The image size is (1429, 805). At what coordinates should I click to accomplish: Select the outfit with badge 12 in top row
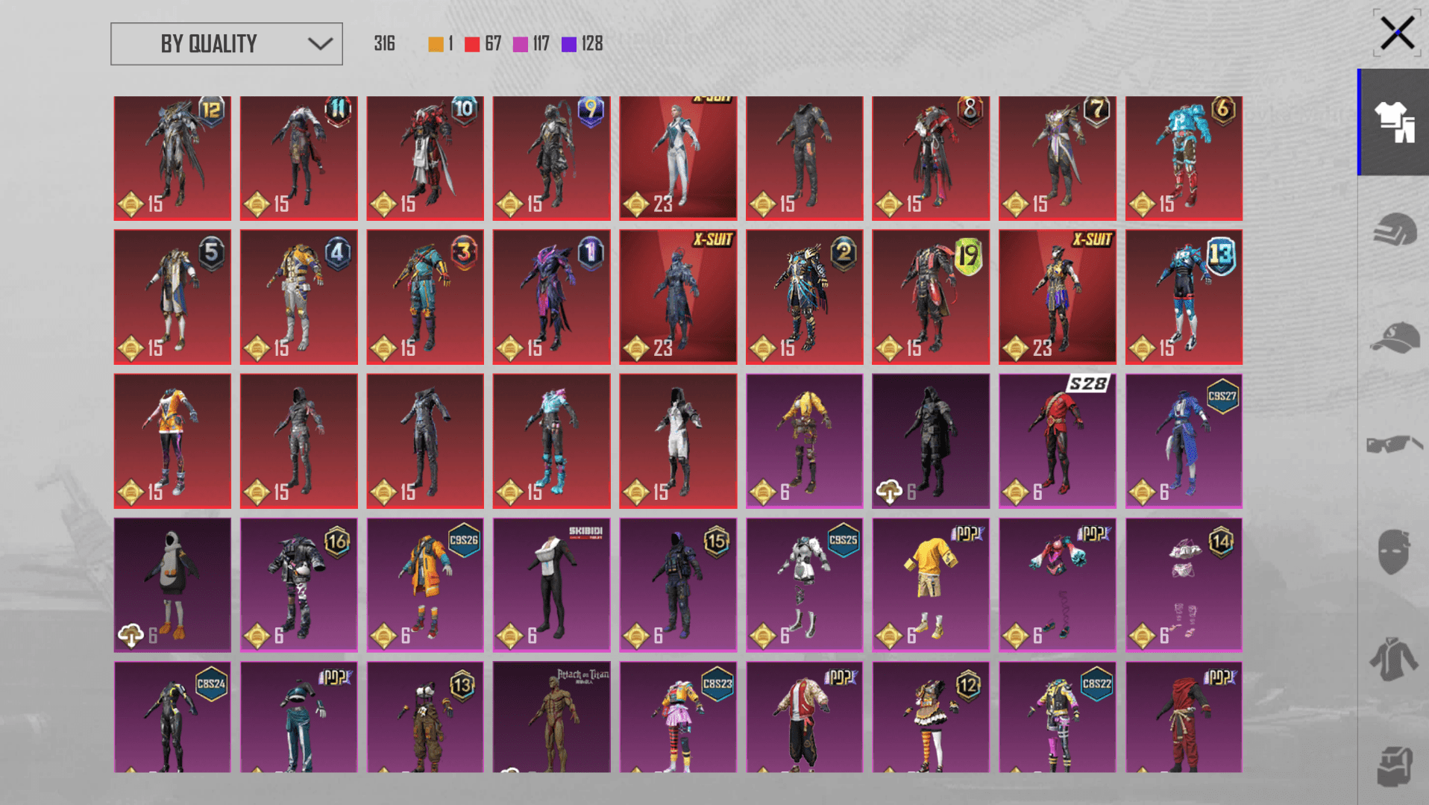(172, 157)
